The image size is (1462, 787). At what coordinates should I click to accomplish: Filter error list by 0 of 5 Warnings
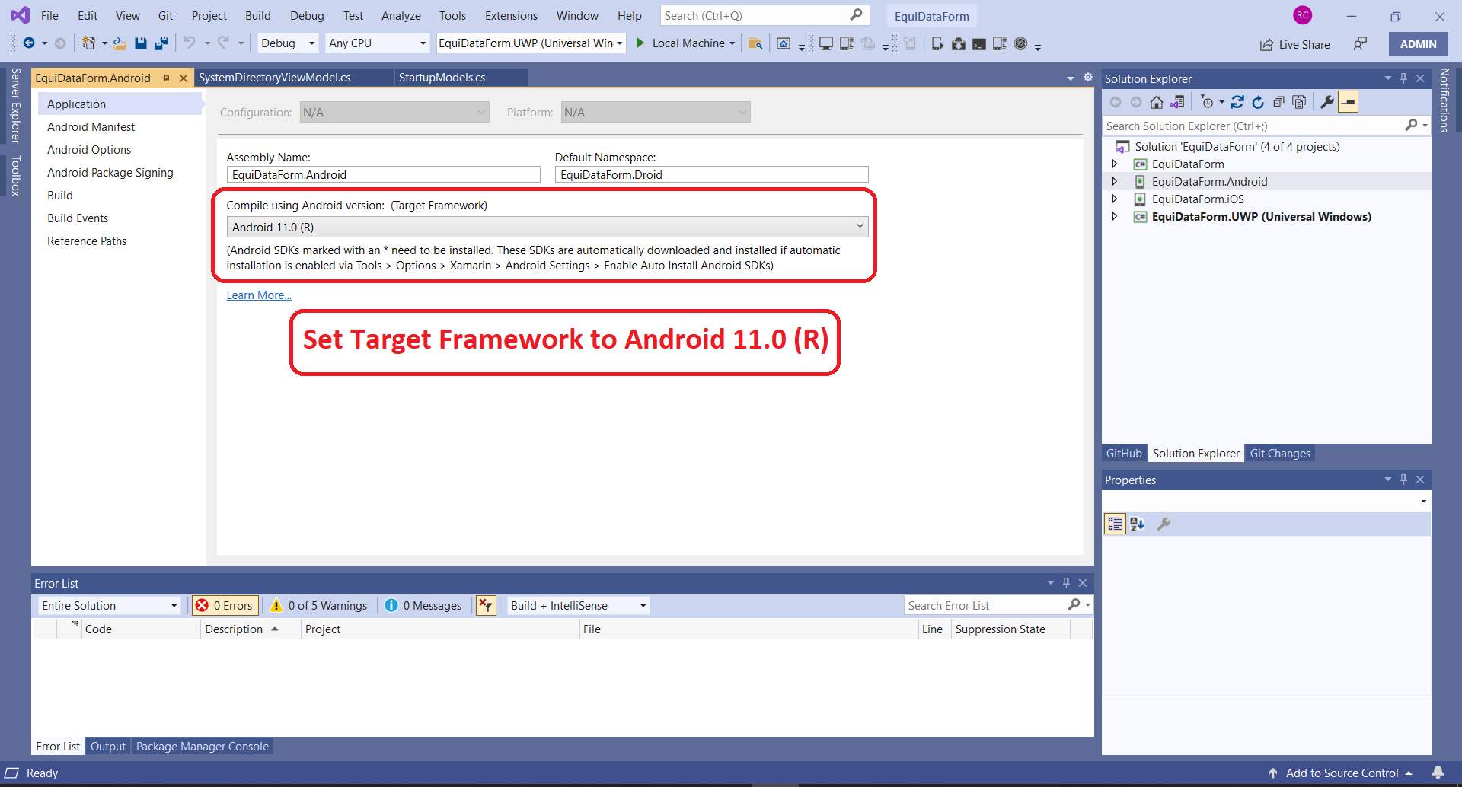coord(318,605)
